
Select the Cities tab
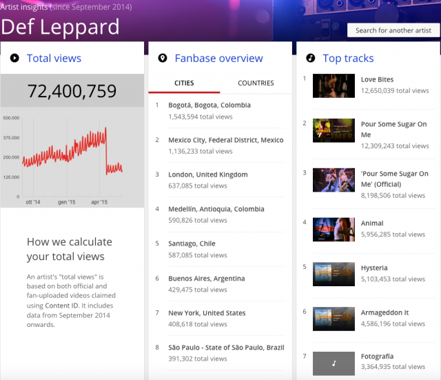click(184, 83)
